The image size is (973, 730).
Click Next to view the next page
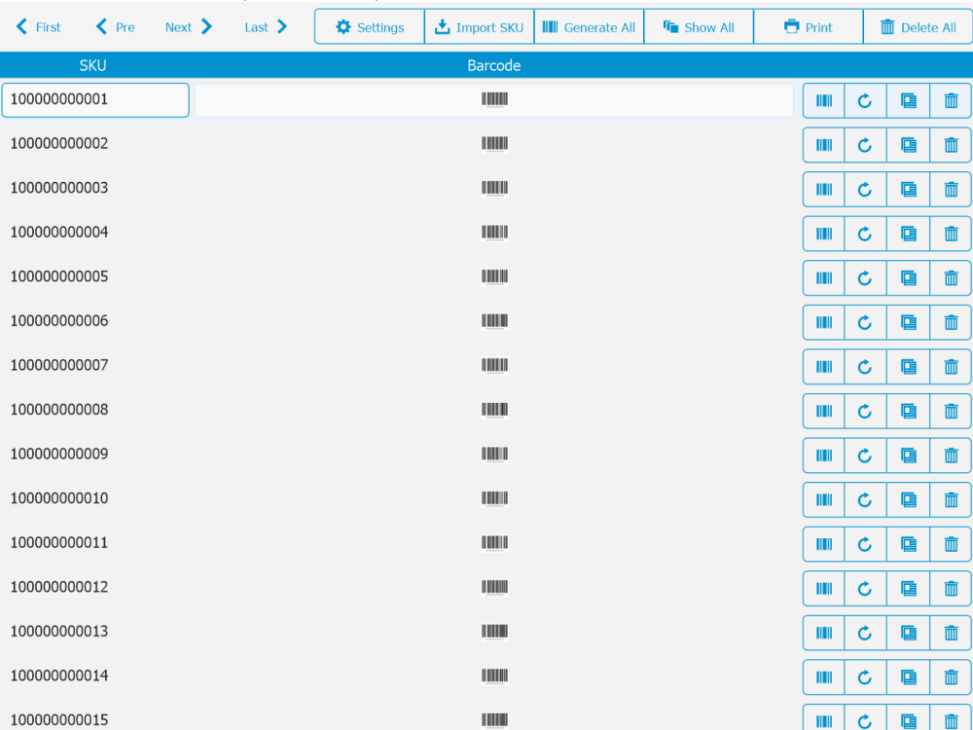coord(187,26)
